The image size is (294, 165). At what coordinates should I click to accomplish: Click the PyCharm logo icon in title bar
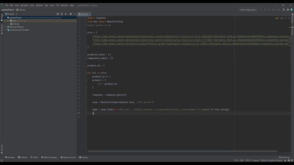[x=2, y=5]
